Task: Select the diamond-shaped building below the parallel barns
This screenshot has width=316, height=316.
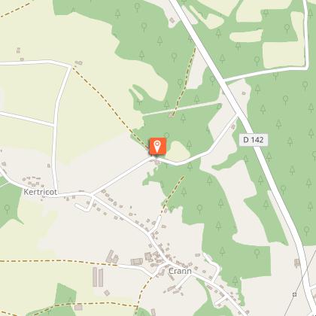Action: click(x=107, y=293)
